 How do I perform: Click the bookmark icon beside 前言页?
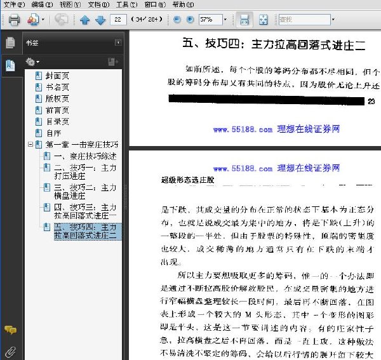[39, 110]
